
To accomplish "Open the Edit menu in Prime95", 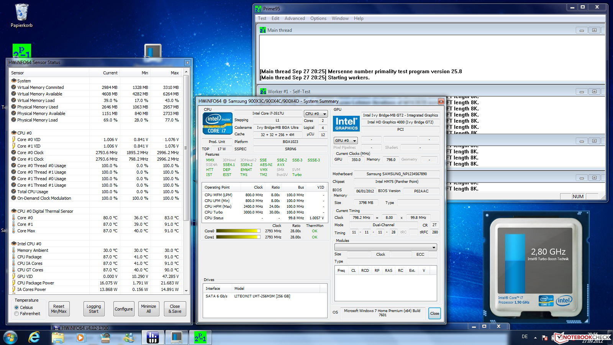I will point(275,18).
